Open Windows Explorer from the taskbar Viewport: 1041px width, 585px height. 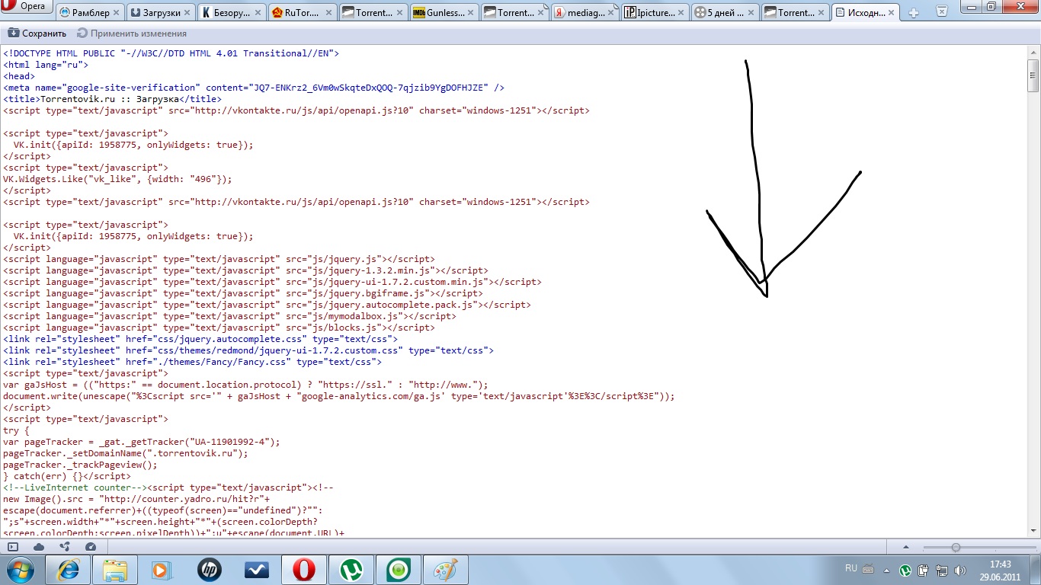[114, 570]
